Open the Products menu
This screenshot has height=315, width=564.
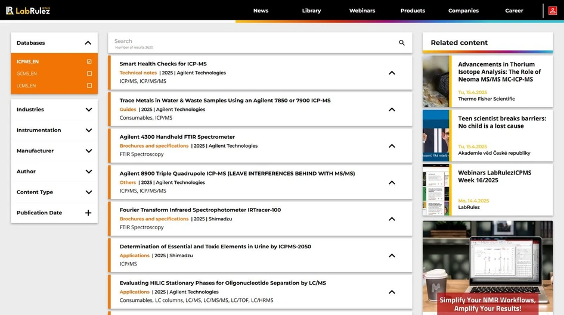(x=413, y=10)
